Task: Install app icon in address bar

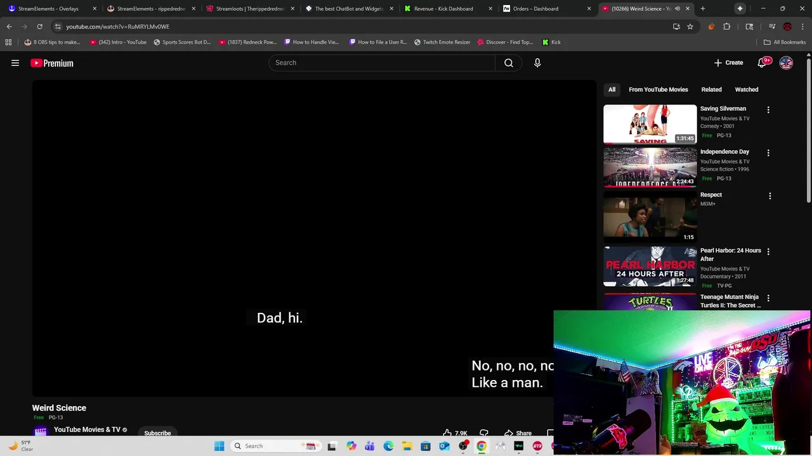Action: click(676, 27)
